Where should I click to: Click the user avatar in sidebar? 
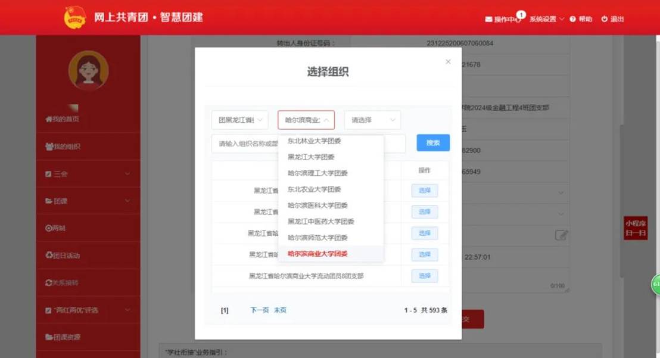click(x=88, y=70)
